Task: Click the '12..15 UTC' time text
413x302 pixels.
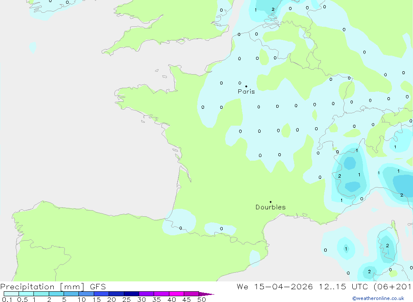Action: [x=343, y=286]
